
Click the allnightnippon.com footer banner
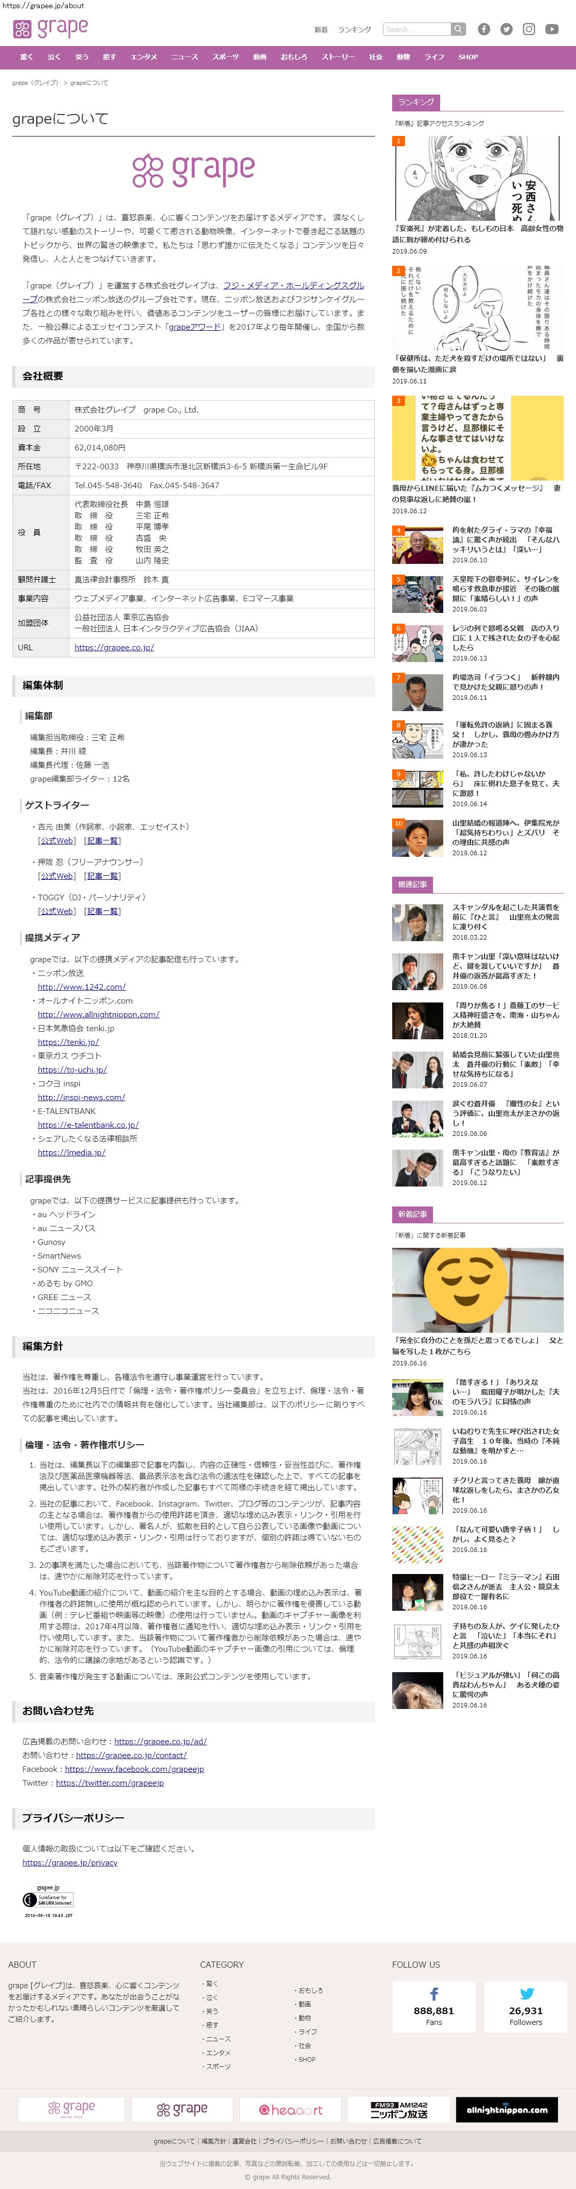508,2109
